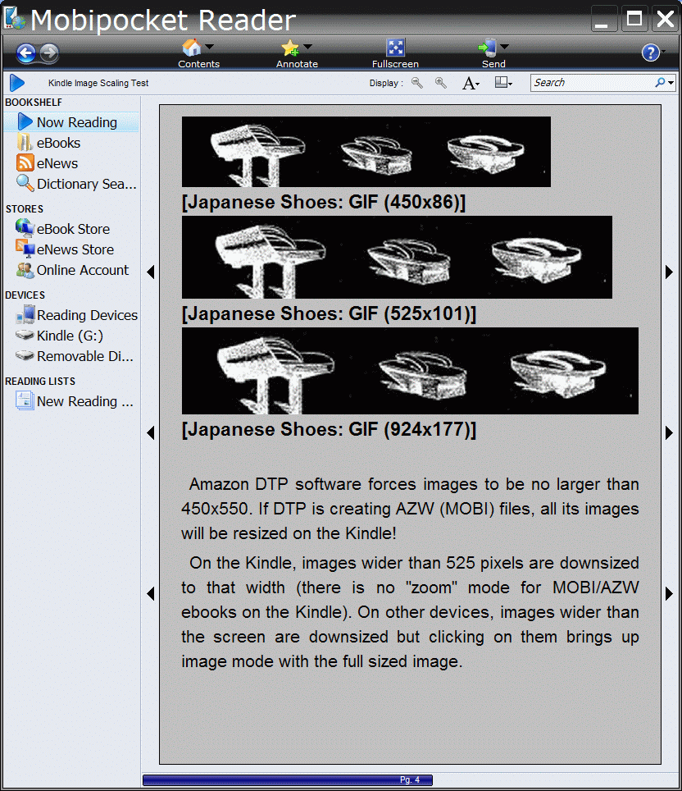
Task: Switch to Fullscreen mode
Action: coord(395,53)
